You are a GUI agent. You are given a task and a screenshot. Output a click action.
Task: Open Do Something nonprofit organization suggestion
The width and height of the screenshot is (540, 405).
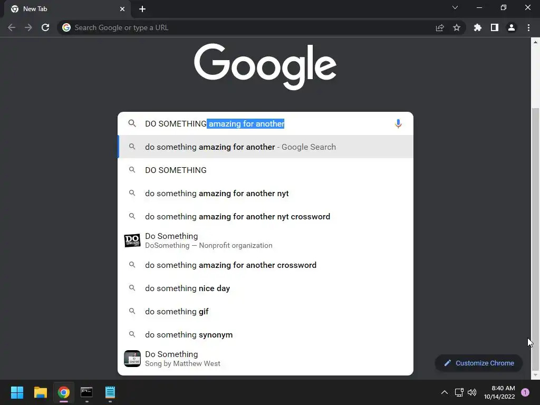266,240
